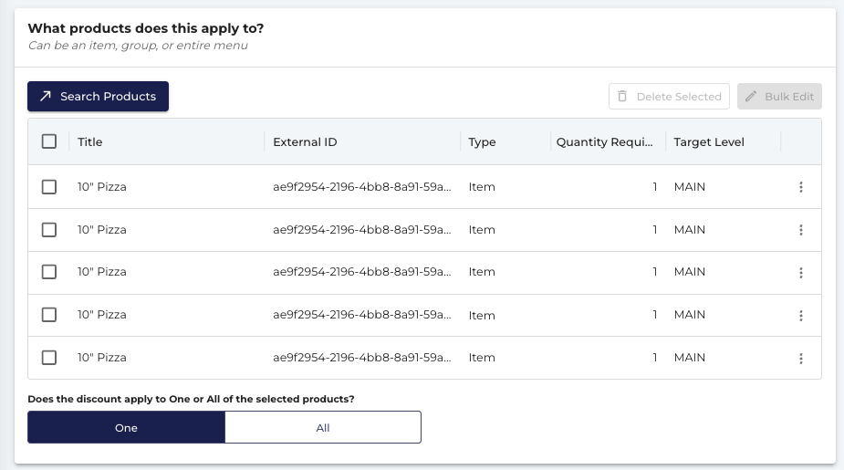The height and width of the screenshot is (470, 844).
Task: Check the second 10" Pizza row checkbox
Action: (x=49, y=230)
